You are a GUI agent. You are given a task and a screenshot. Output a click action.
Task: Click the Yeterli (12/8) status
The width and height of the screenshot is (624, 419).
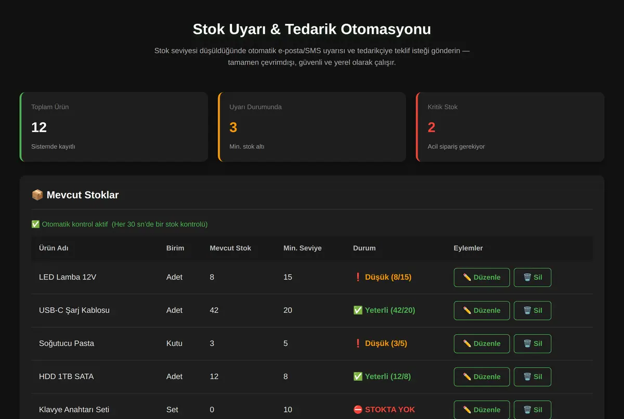(382, 376)
